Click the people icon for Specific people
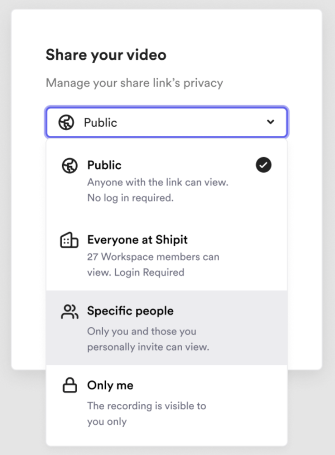This screenshot has height=455, width=335. [69, 312]
